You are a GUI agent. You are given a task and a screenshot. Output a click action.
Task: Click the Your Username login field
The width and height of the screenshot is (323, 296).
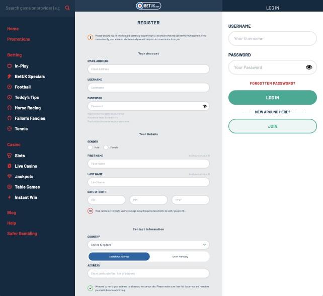tap(273, 39)
